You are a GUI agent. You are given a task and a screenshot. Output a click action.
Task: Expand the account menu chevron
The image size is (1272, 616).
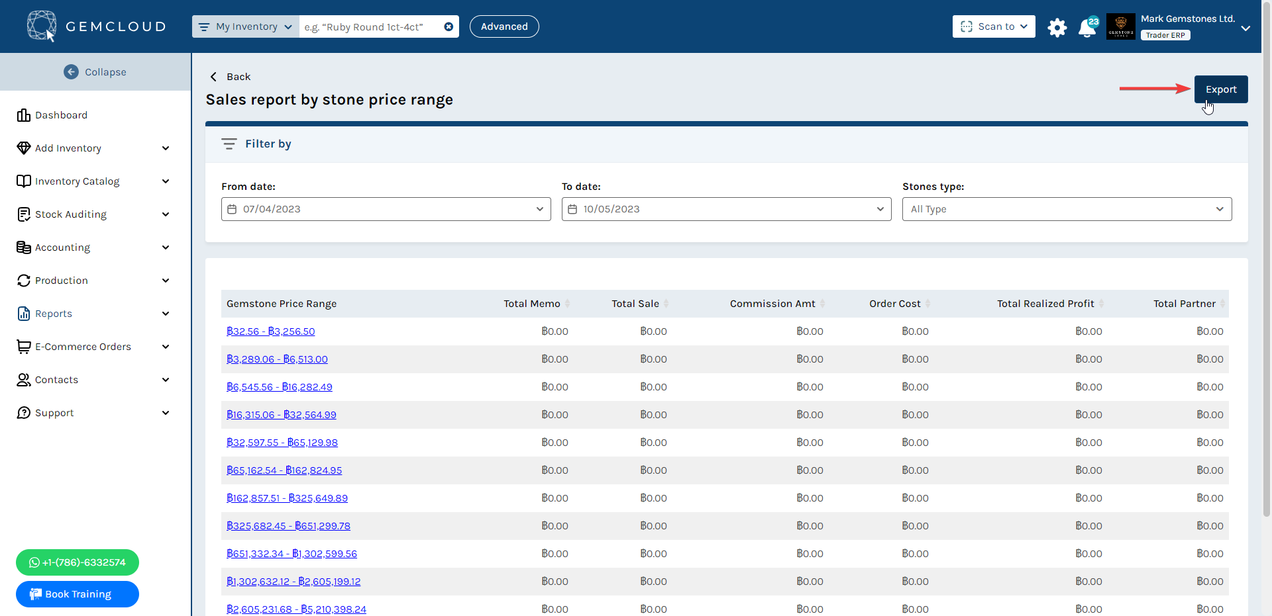[x=1245, y=28]
